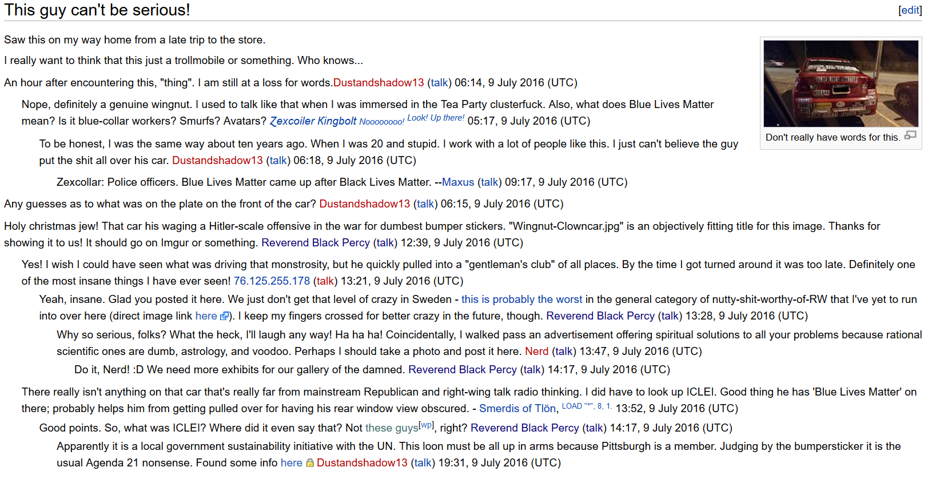The width and height of the screenshot is (932, 479).
Task: Open the red car thumbnail image
Action: coord(841,83)
